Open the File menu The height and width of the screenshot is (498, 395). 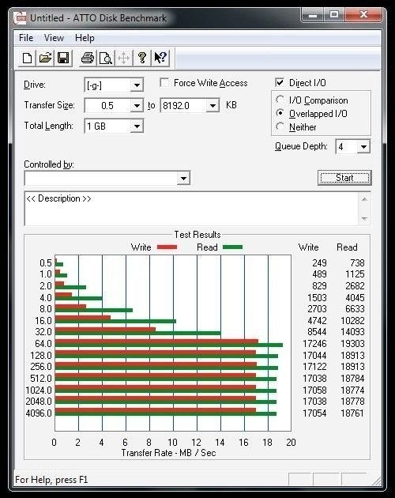tap(26, 38)
